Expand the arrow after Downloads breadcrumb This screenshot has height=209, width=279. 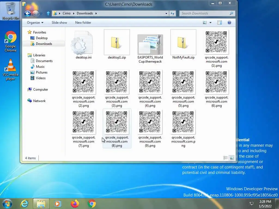[x=96, y=13]
